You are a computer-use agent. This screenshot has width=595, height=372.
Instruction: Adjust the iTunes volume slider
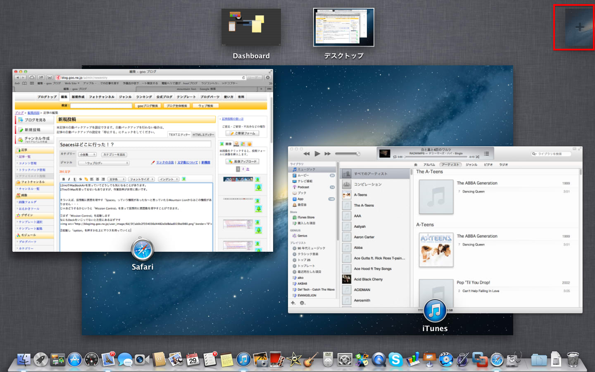pos(347,154)
